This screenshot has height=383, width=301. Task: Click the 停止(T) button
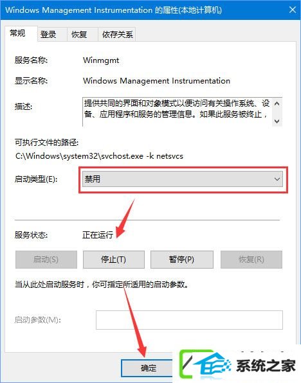[x=113, y=260]
